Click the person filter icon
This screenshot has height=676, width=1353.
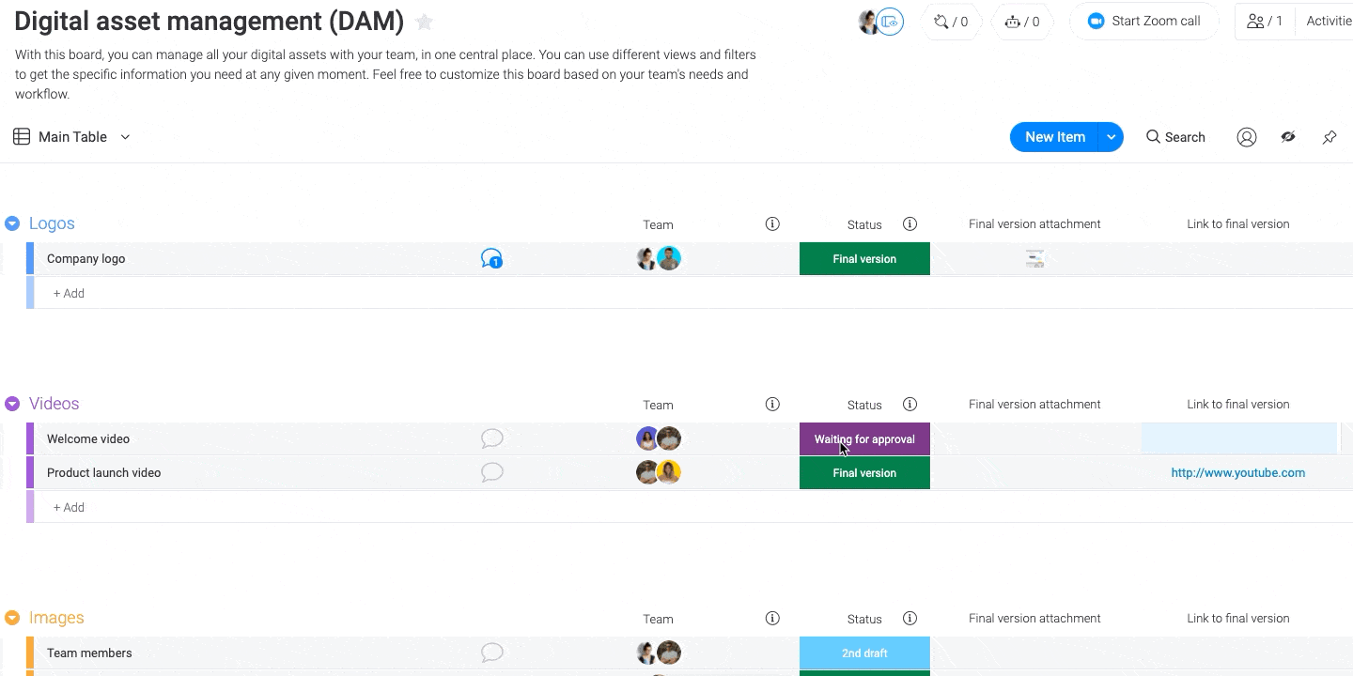click(x=1247, y=137)
